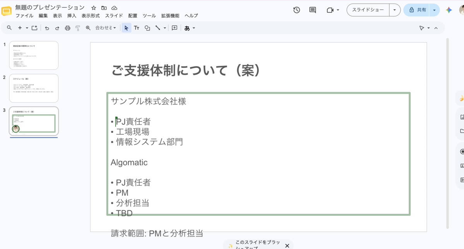Click the move-to-folder icon
Image resolution: width=464 pixels, height=249 pixels.
pyautogui.click(x=104, y=8)
